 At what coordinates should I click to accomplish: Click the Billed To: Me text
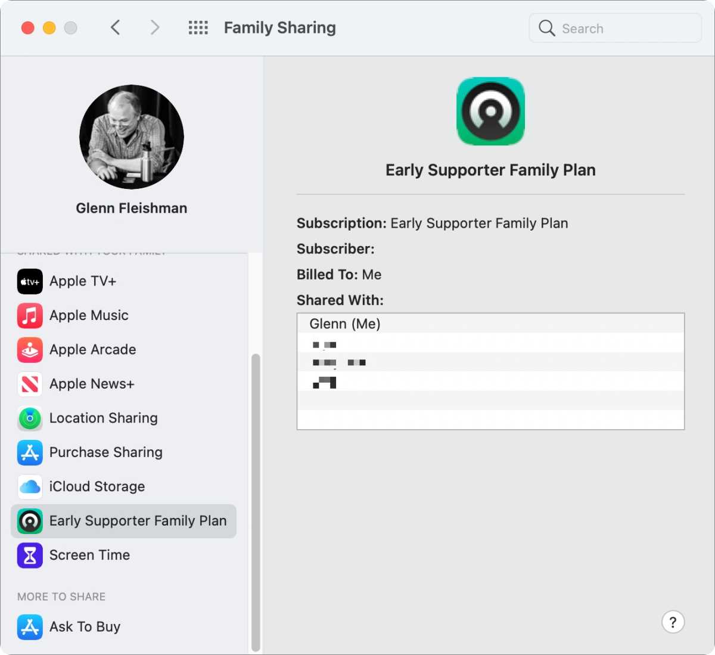(339, 275)
